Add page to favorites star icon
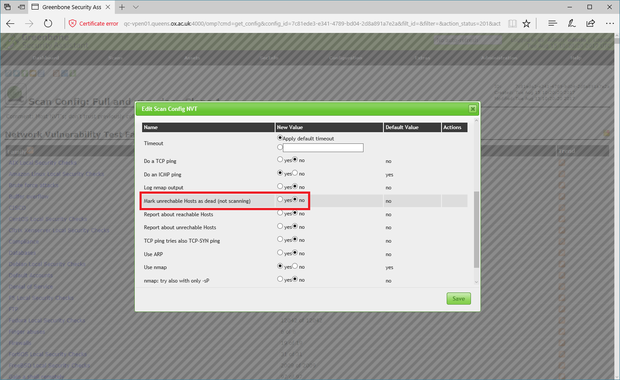Viewport: 620px width, 380px height. (526, 23)
